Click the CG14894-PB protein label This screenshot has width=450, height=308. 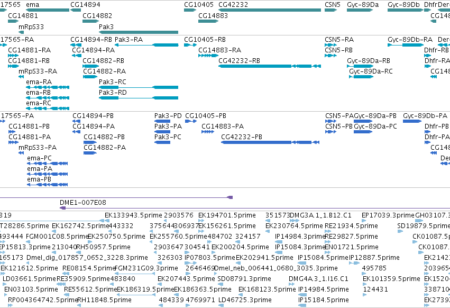pyautogui.click(x=93, y=116)
